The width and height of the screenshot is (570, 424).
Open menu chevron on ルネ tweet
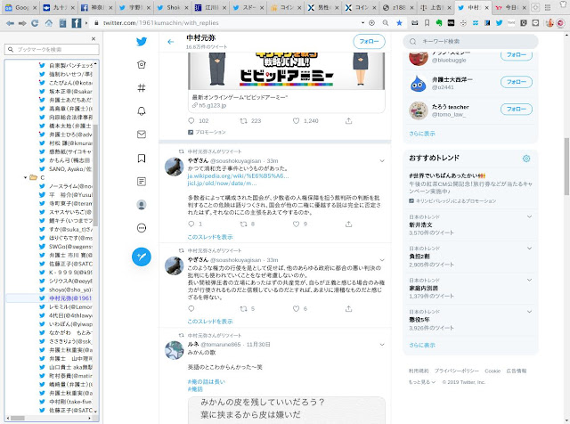click(x=382, y=345)
